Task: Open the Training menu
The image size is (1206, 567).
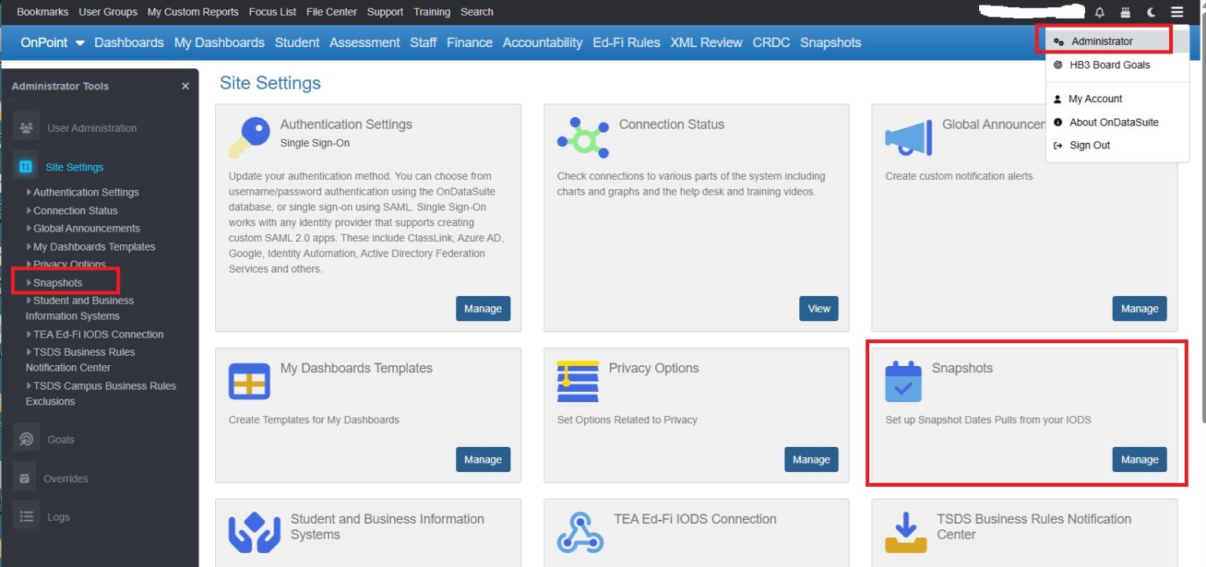Action: [432, 12]
